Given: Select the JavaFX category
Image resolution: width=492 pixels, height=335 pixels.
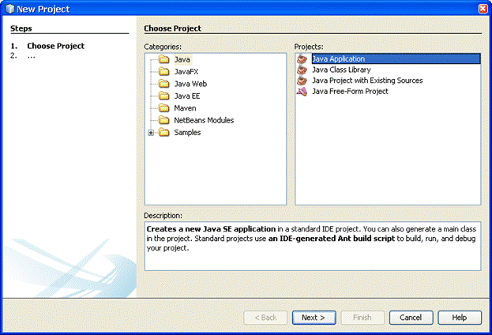Looking at the screenshot, I should point(186,72).
